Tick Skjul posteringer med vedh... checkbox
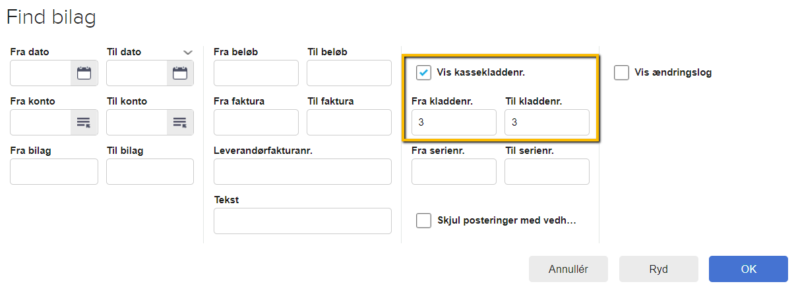Screen dimensions: 796x290 (424, 220)
